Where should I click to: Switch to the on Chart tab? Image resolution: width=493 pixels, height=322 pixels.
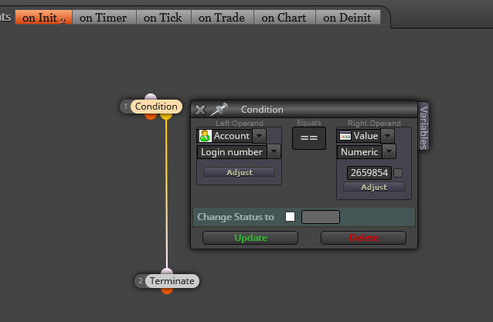click(284, 17)
